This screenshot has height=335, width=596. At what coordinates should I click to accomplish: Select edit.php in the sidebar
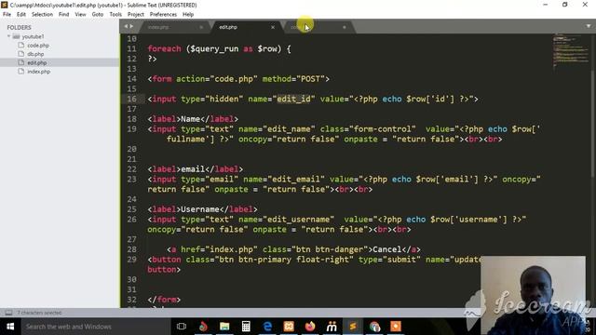[37, 62]
